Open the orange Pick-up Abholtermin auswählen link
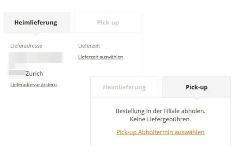 click(160, 132)
